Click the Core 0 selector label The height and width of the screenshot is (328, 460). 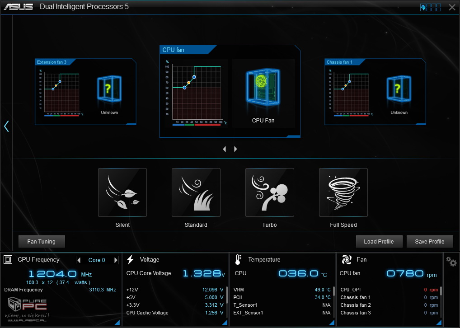tap(97, 260)
